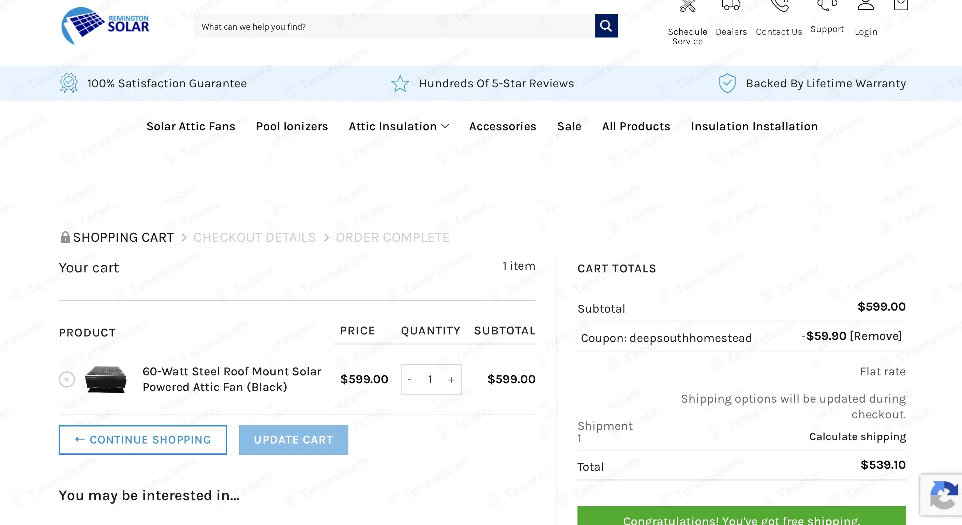Click the reCAPTCHA badge

pyautogui.click(x=942, y=495)
